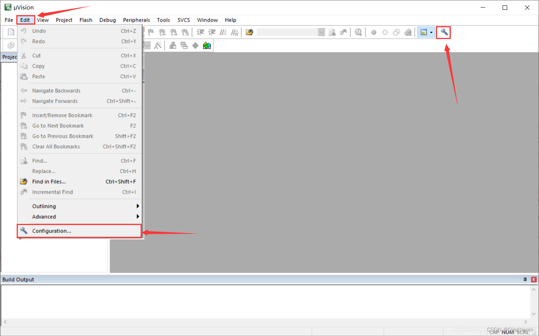Click Disable All Breakpoints toolbar icon
The height and width of the screenshot is (336, 539).
click(x=396, y=33)
